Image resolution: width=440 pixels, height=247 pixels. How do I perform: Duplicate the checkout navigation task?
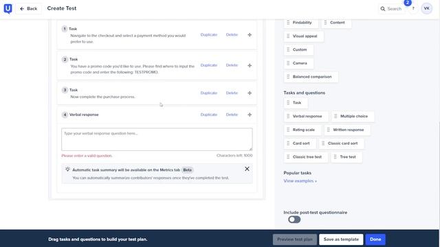(x=209, y=35)
